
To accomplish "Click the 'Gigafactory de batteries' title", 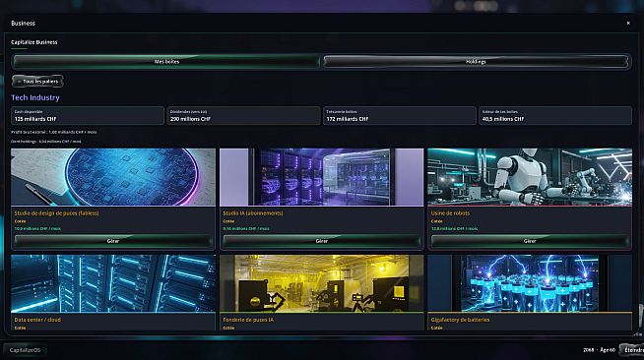I will pyautogui.click(x=460, y=320).
